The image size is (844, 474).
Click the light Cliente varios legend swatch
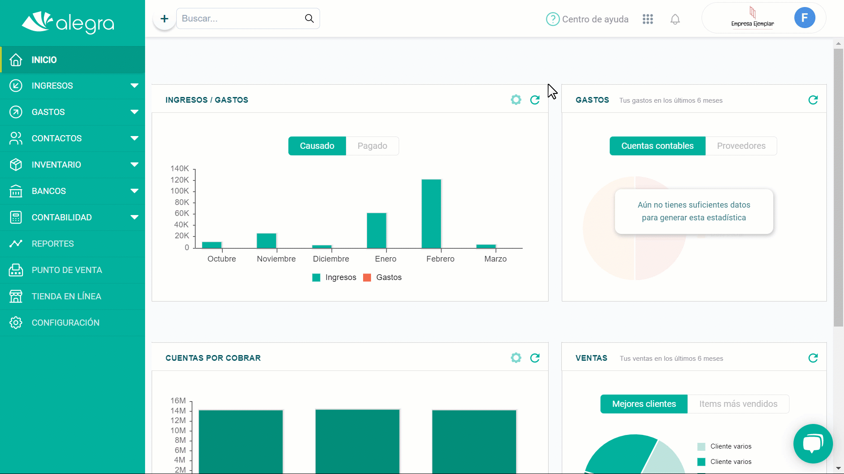pos(702,446)
